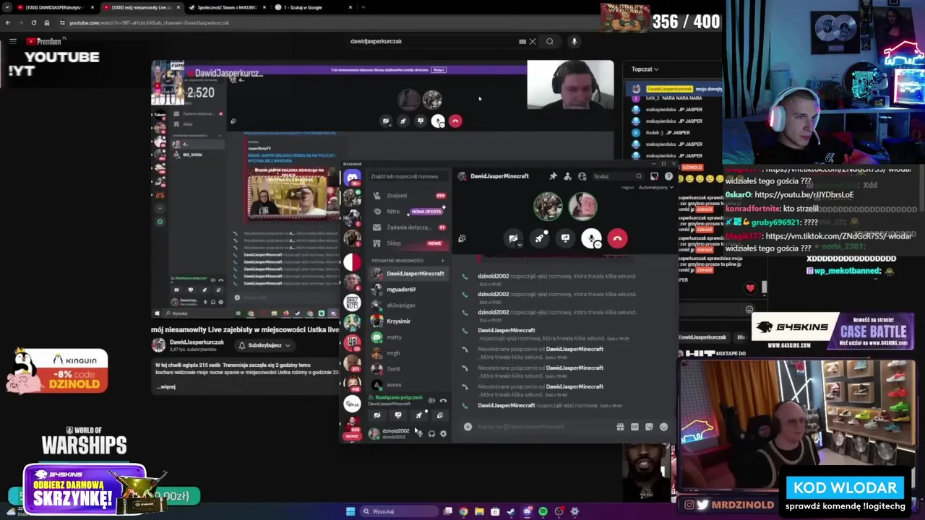Click YouTube voice search microphone

tap(574, 41)
